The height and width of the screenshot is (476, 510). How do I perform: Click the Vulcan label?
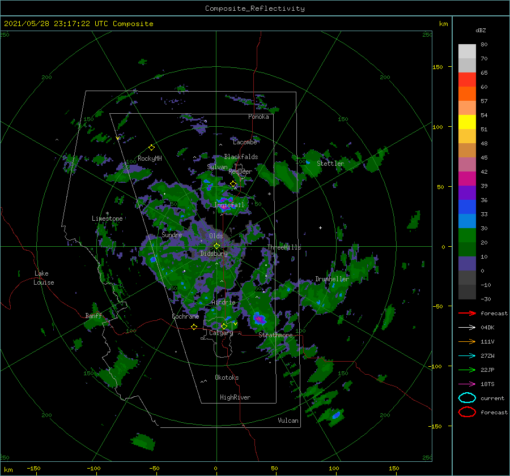click(288, 420)
